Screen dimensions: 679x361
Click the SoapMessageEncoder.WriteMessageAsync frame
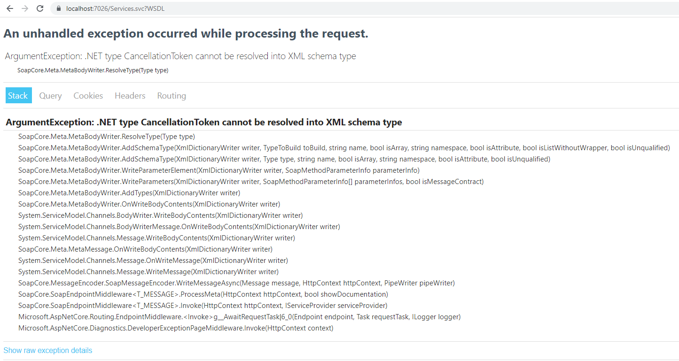235,283
